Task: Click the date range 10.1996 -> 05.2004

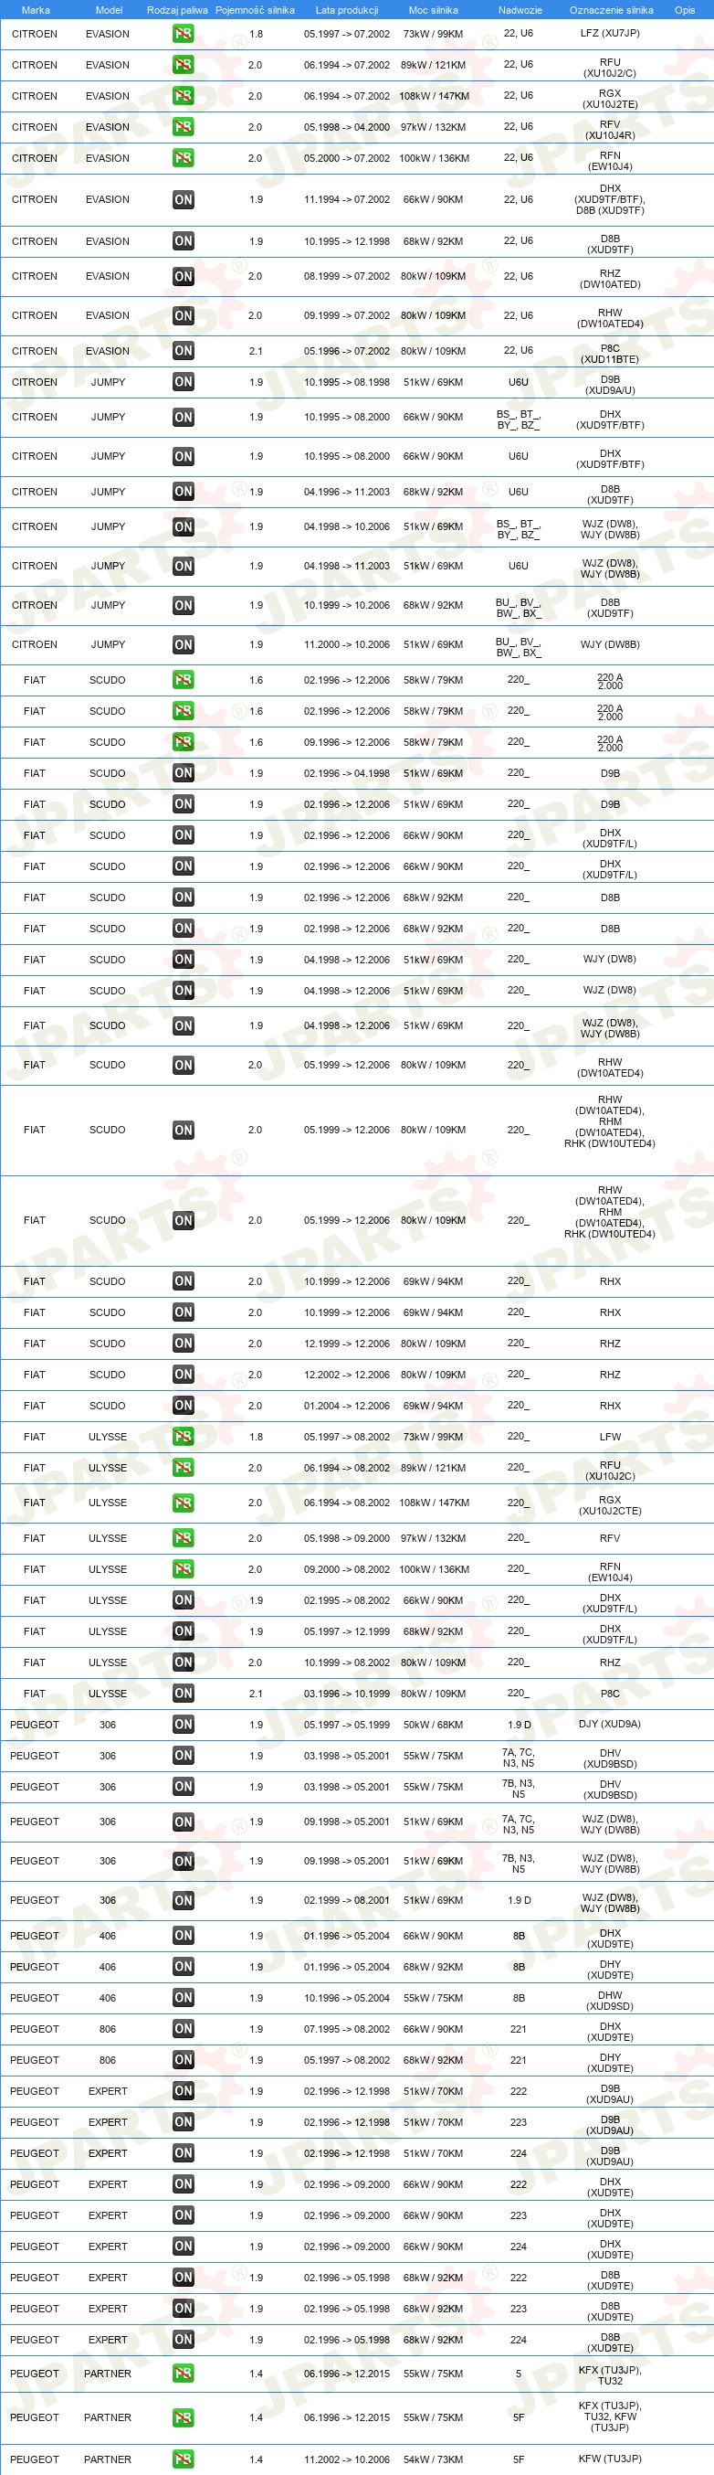Action: (x=346, y=1998)
